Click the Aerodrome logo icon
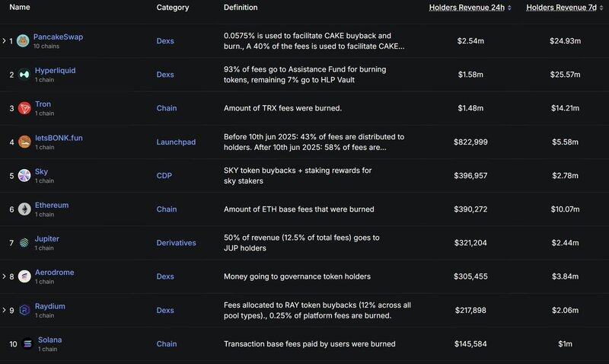 click(24, 276)
